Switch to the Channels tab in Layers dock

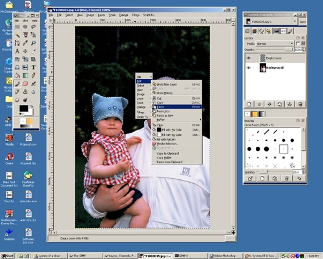click(255, 31)
